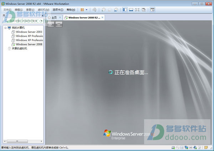The height and width of the screenshot is (151, 214).
Task: Pause the virtual machine with the orange button
Action: click(x=82, y=10)
